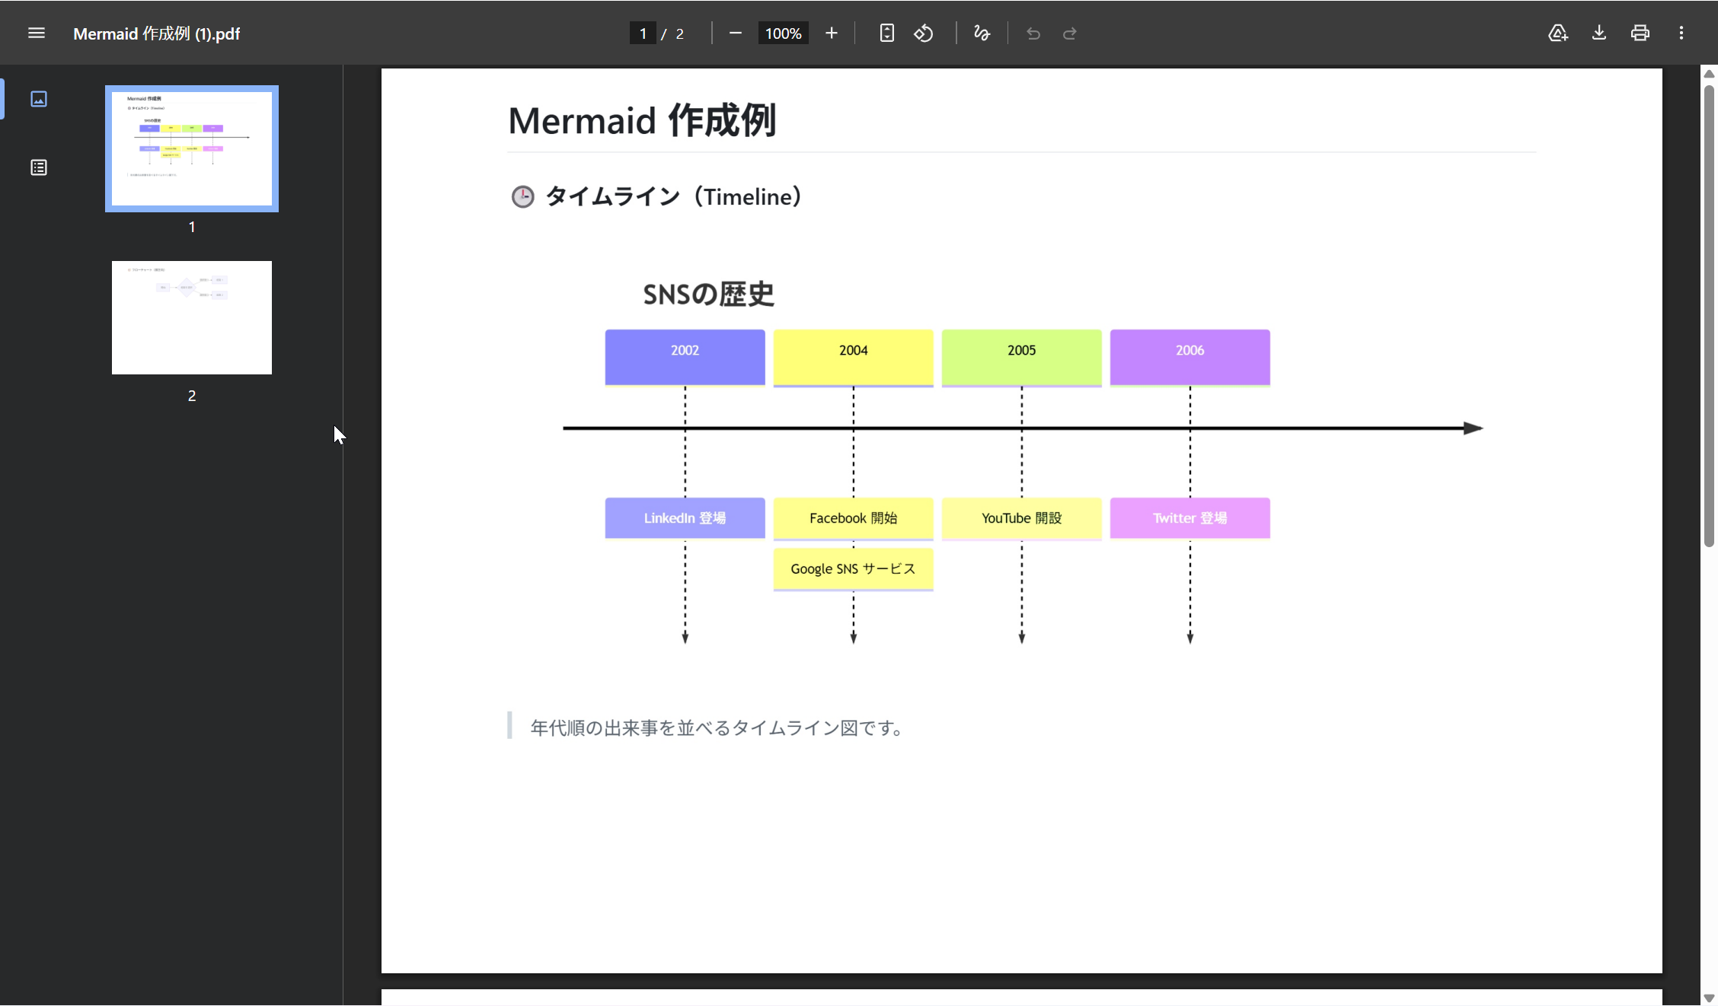The image size is (1718, 1006).
Task: Click the zoom out minus button
Action: point(735,33)
